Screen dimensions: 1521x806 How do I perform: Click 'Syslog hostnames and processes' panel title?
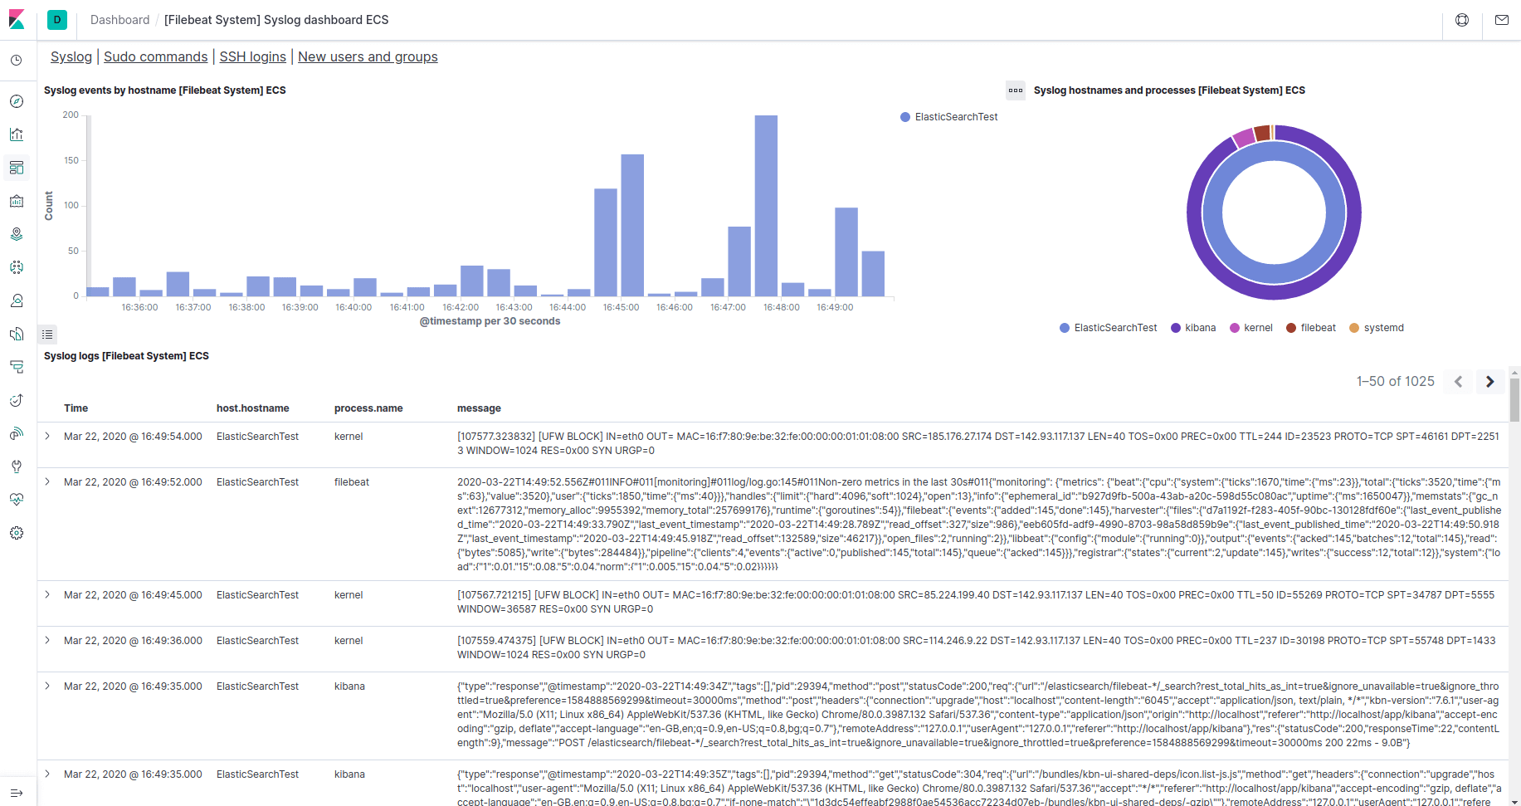click(x=1169, y=90)
